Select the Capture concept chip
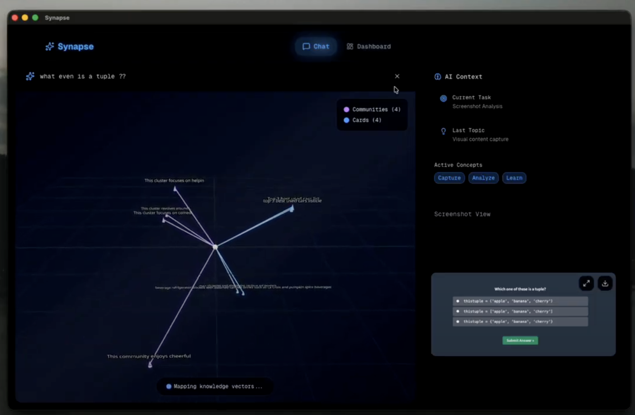Viewport: 635px width, 415px height. (x=449, y=178)
